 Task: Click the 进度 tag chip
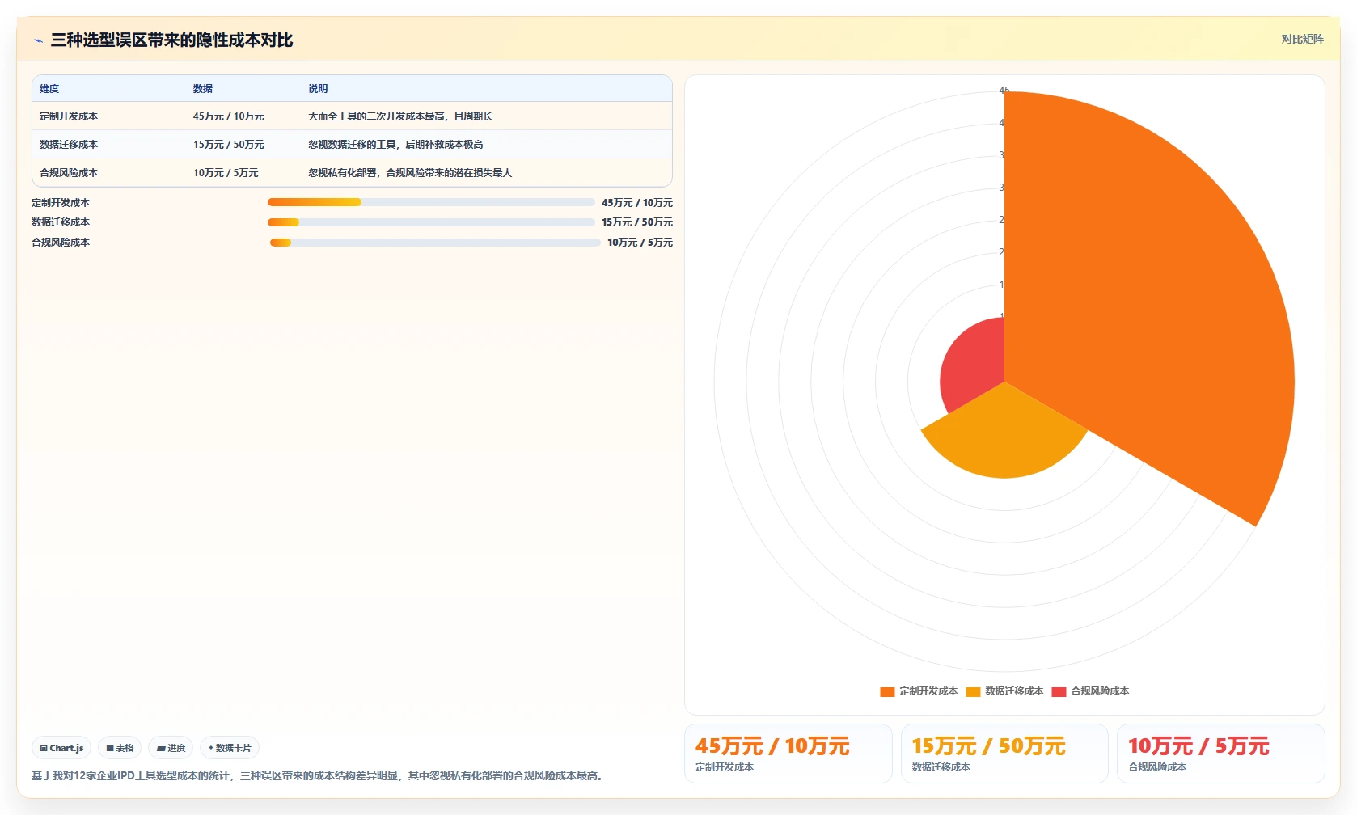[171, 748]
